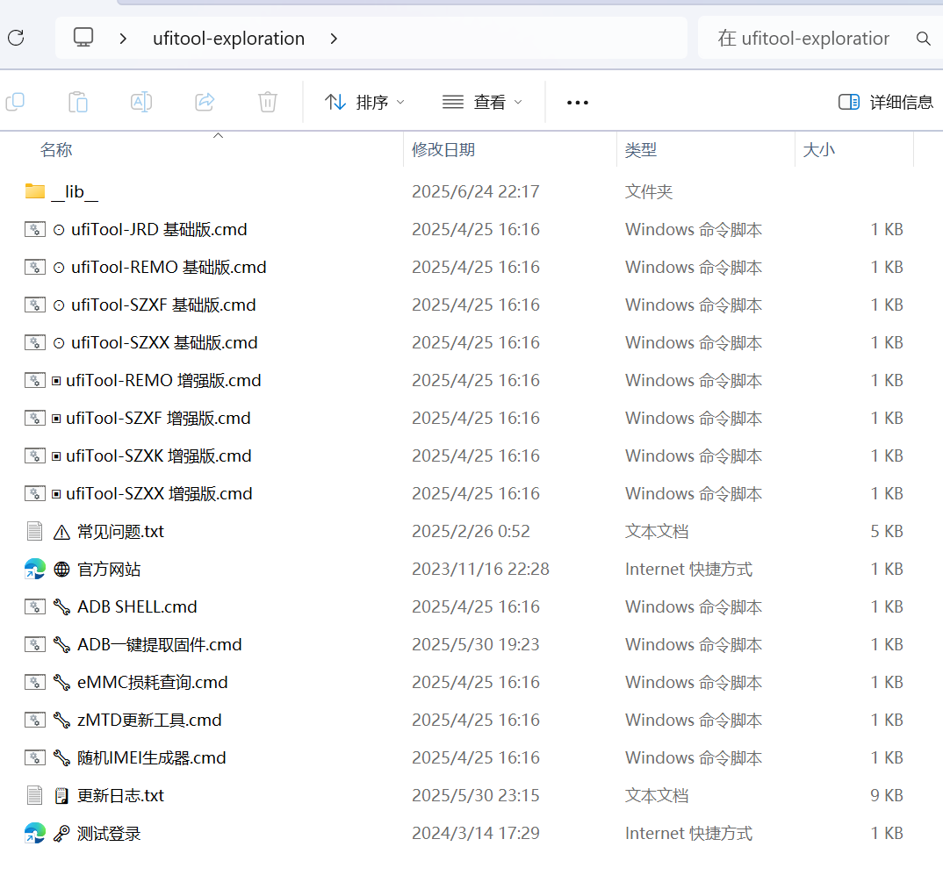Select the _lib_ folder icon
This screenshot has height=875, width=943.
35,191
